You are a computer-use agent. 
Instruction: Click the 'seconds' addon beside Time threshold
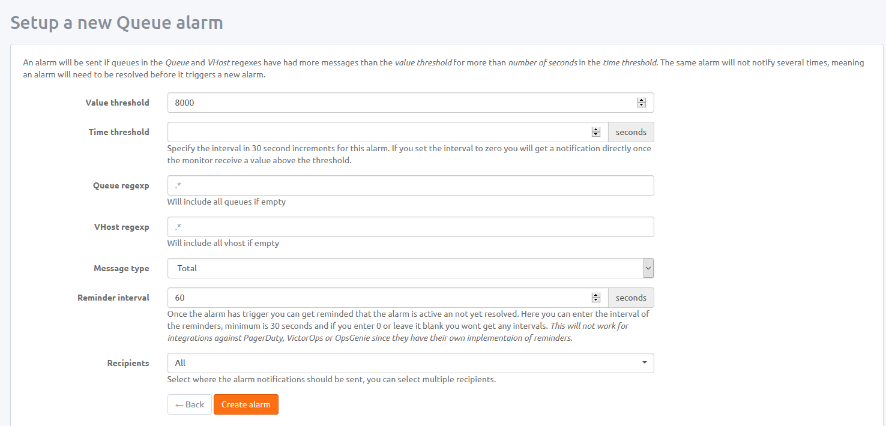coord(631,132)
